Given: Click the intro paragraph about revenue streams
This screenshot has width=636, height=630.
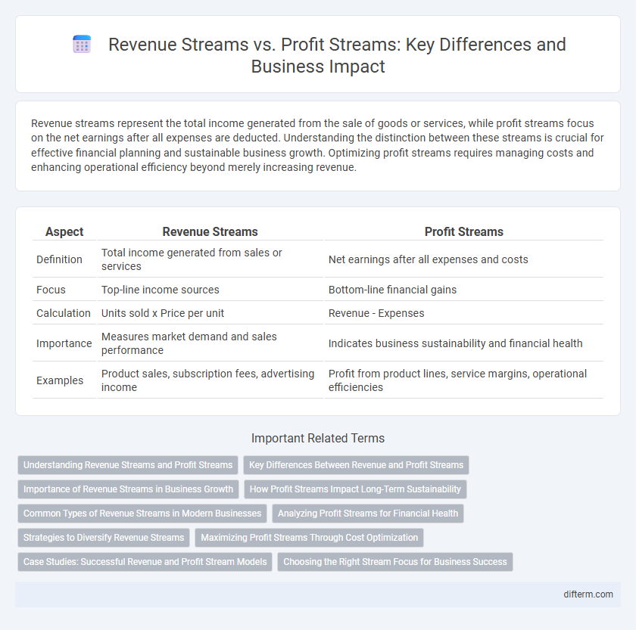Looking at the screenshot, I should (317, 145).
